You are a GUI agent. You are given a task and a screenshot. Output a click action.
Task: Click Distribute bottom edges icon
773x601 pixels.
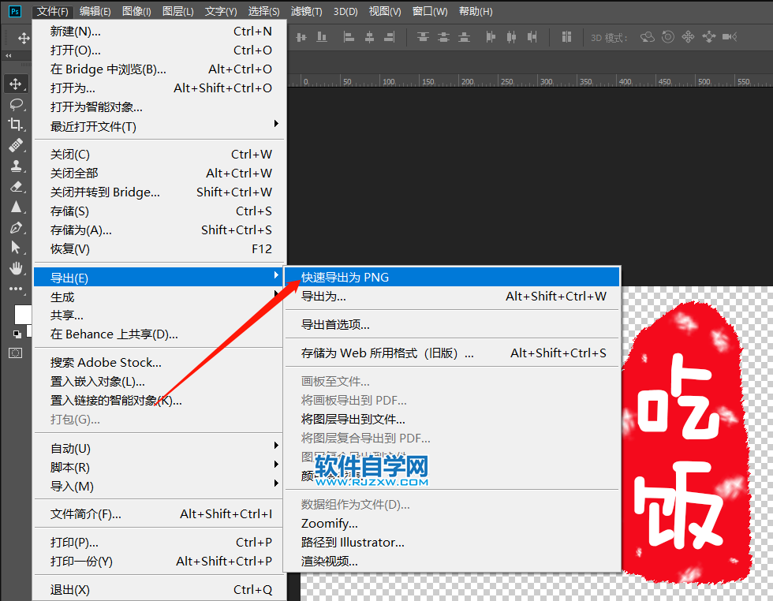pyautogui.click(x=464, y=37)
